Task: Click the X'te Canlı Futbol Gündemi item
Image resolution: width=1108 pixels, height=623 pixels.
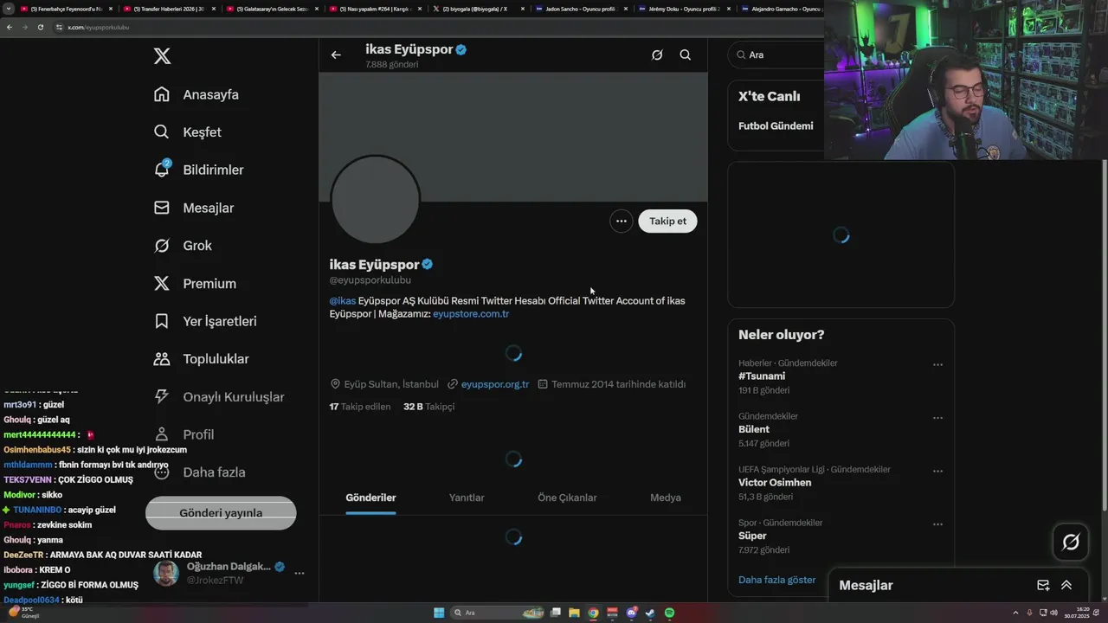Action: point(776,126)
